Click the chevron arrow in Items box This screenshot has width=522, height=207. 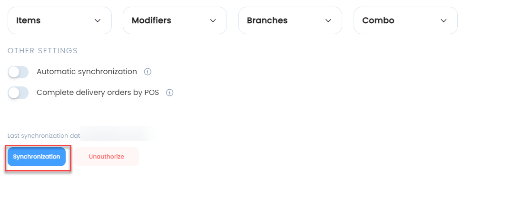pyautogui.click(x=98, y=20)
